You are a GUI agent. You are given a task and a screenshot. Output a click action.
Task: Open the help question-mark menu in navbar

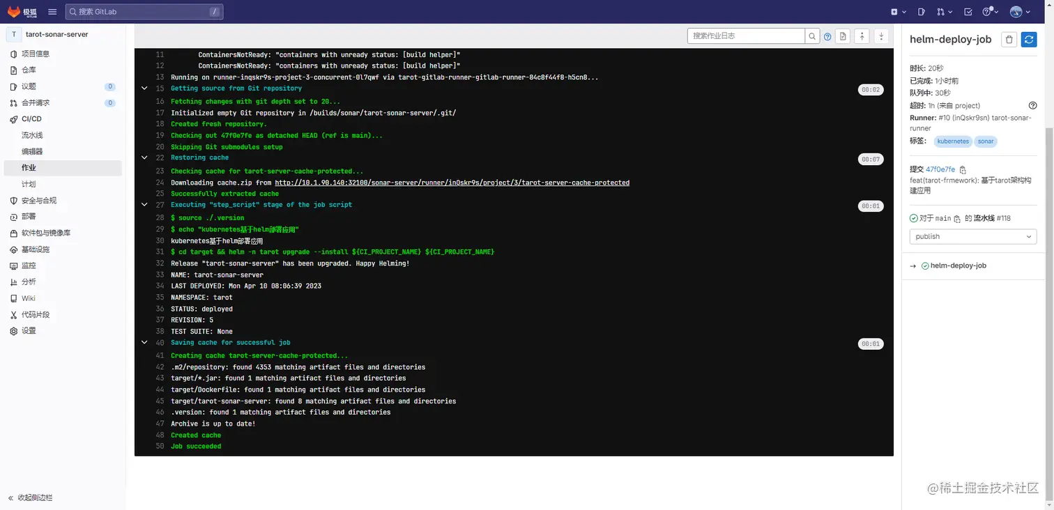point(990,12)
